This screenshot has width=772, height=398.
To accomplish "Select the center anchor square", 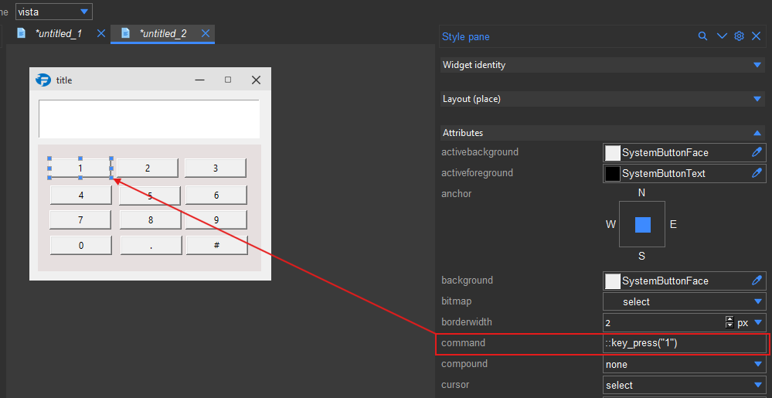I will tap(642, 225).
